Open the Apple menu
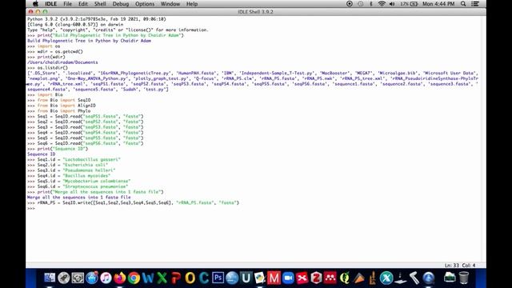The width and height of the screenshot is (512, 288). coord(35,4)
